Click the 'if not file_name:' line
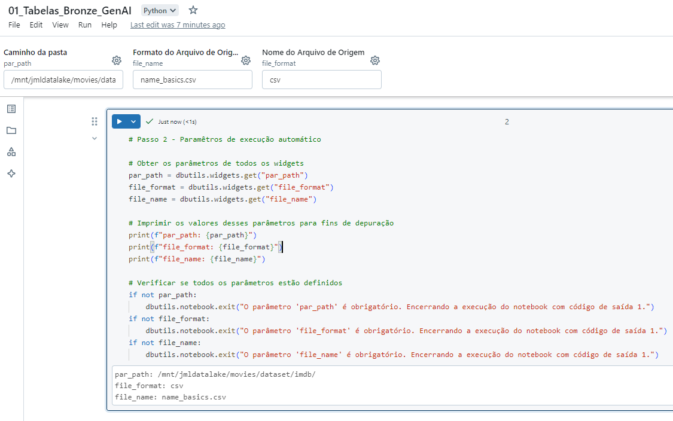 coord(165,343)
